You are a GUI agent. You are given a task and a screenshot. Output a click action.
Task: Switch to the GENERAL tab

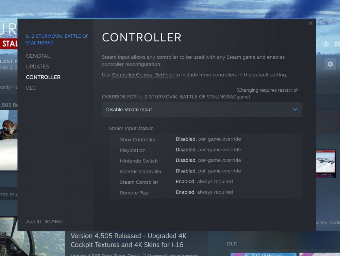coord(38,56)
